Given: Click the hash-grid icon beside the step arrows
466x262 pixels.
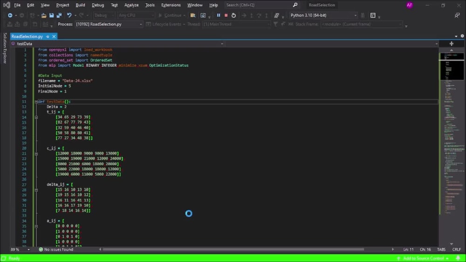Looking at the screenshot, I should pos(276,15).
